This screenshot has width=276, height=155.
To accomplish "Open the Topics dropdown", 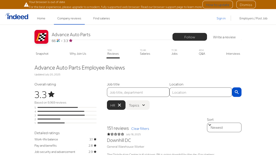I will point(138,105).
